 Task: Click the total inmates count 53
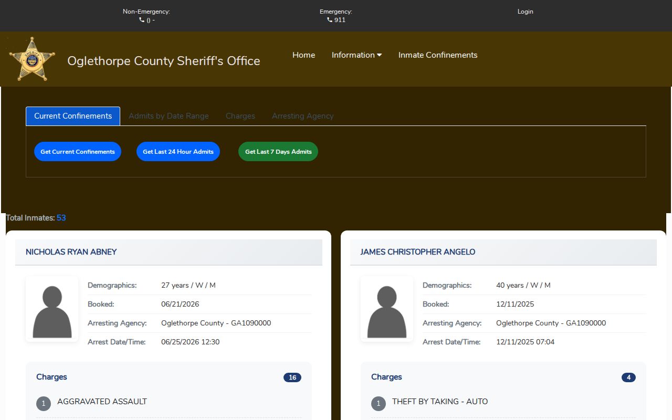coord(61,218)
